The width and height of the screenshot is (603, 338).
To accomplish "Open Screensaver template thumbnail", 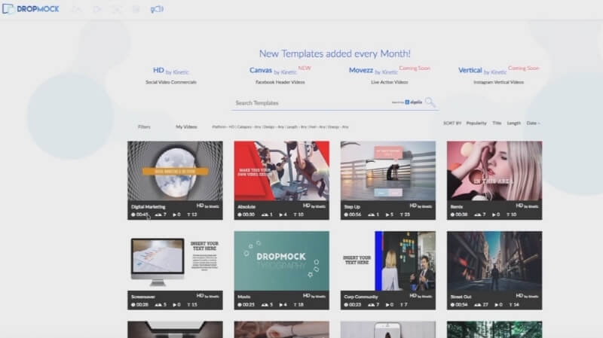I will click(175, 260).
